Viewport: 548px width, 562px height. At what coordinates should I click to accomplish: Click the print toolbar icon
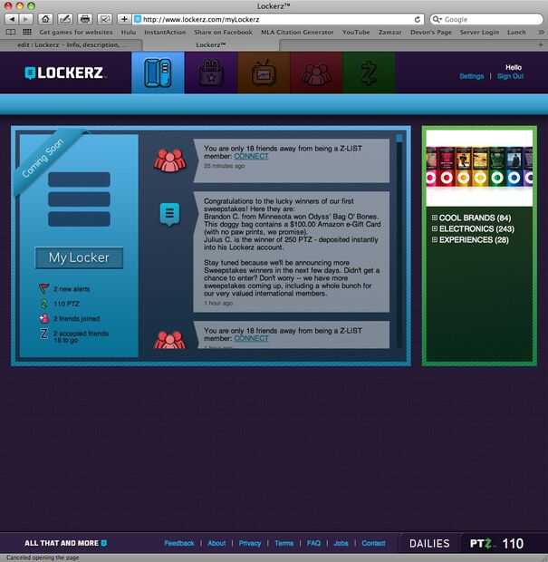click(84, 19)
